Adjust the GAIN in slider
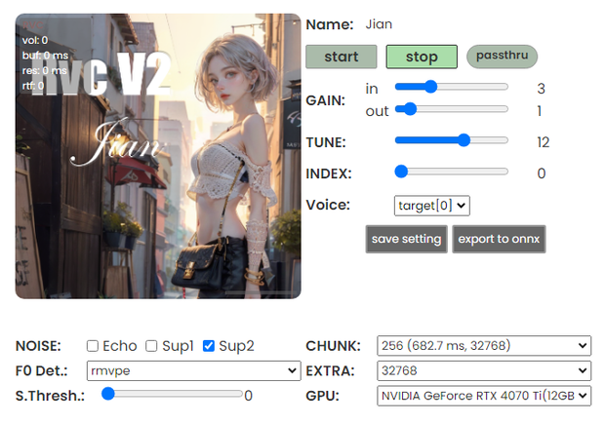Image resolution: width=605 pixels, height=423 pixels. [452, 87]
